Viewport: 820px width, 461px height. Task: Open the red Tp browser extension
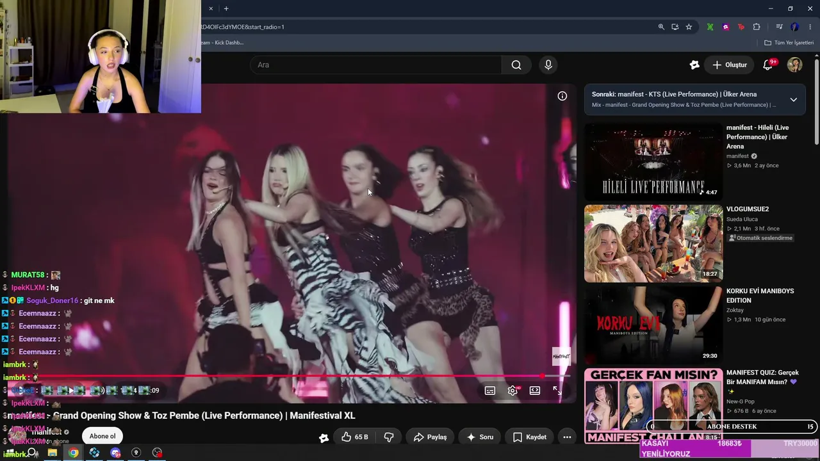(x=741, y=27)
